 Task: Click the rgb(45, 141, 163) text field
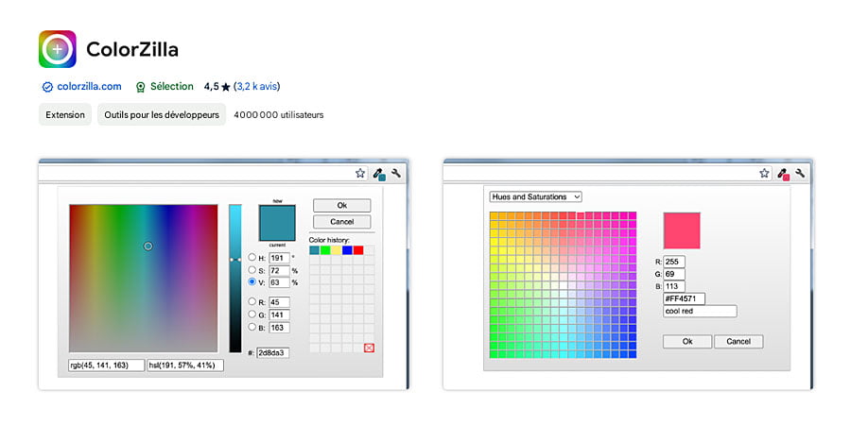coord(107,365)
